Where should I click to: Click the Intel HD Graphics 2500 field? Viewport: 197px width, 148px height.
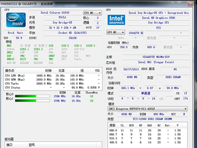point(159,18)
